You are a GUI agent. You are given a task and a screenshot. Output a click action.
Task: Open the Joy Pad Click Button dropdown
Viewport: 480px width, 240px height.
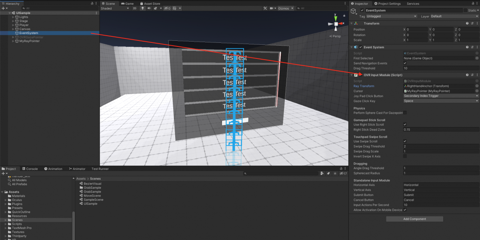pyautogui.click(x=441, y=96)
